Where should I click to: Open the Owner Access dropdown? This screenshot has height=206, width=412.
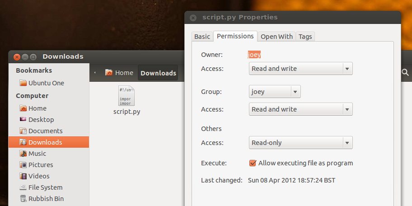[300, 69]
